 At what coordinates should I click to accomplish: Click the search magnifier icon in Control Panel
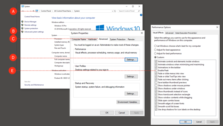click(x=139, y=11)
